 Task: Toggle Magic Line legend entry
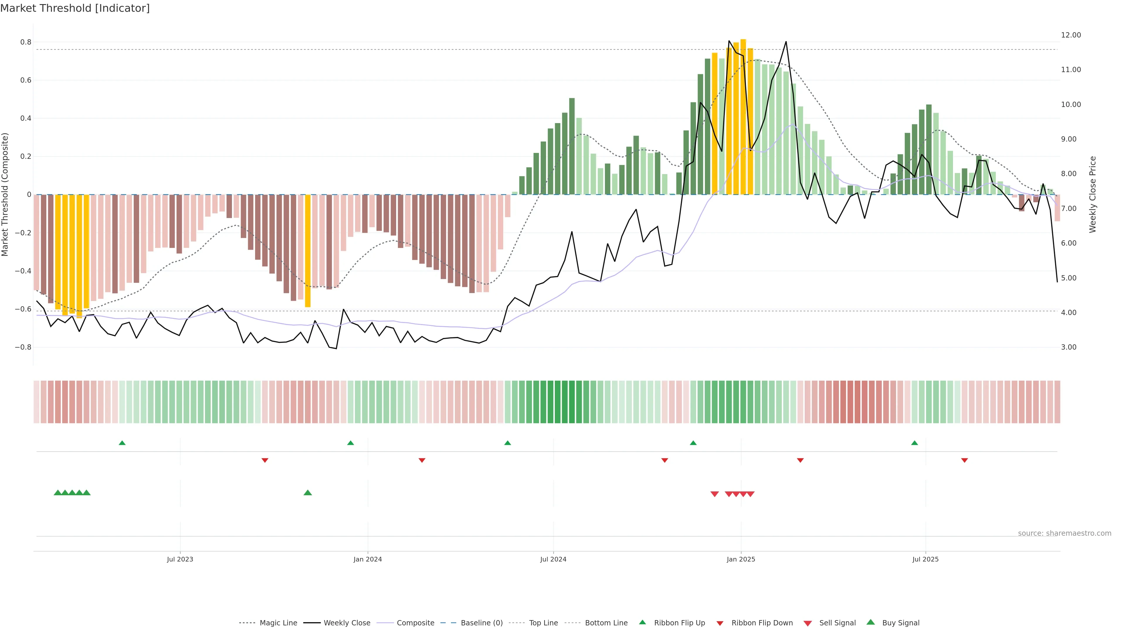pos(278,623)
